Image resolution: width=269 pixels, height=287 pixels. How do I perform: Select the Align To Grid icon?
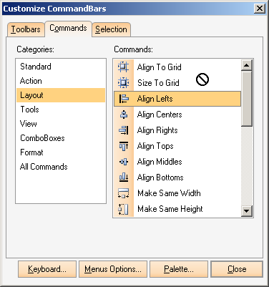click(x=124, y=67)
